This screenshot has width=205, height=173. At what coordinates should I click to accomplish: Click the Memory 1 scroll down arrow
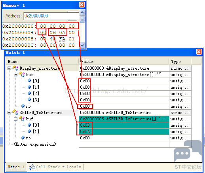(x=82, y=45)
